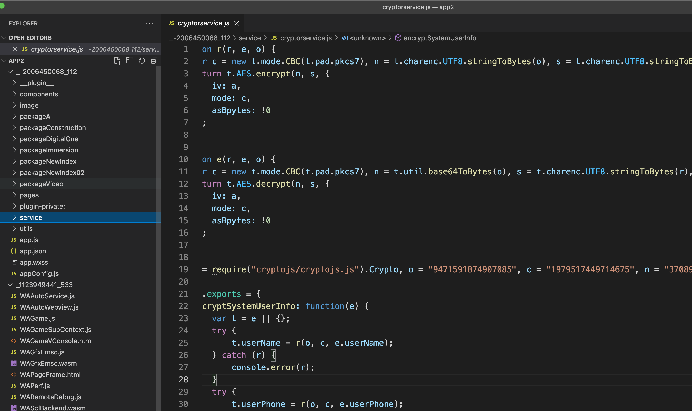This screenshot has width=692, height=411.
Task: Click the cryptorservice.js breadcrumb segment
Action: [x=302, y=38]
